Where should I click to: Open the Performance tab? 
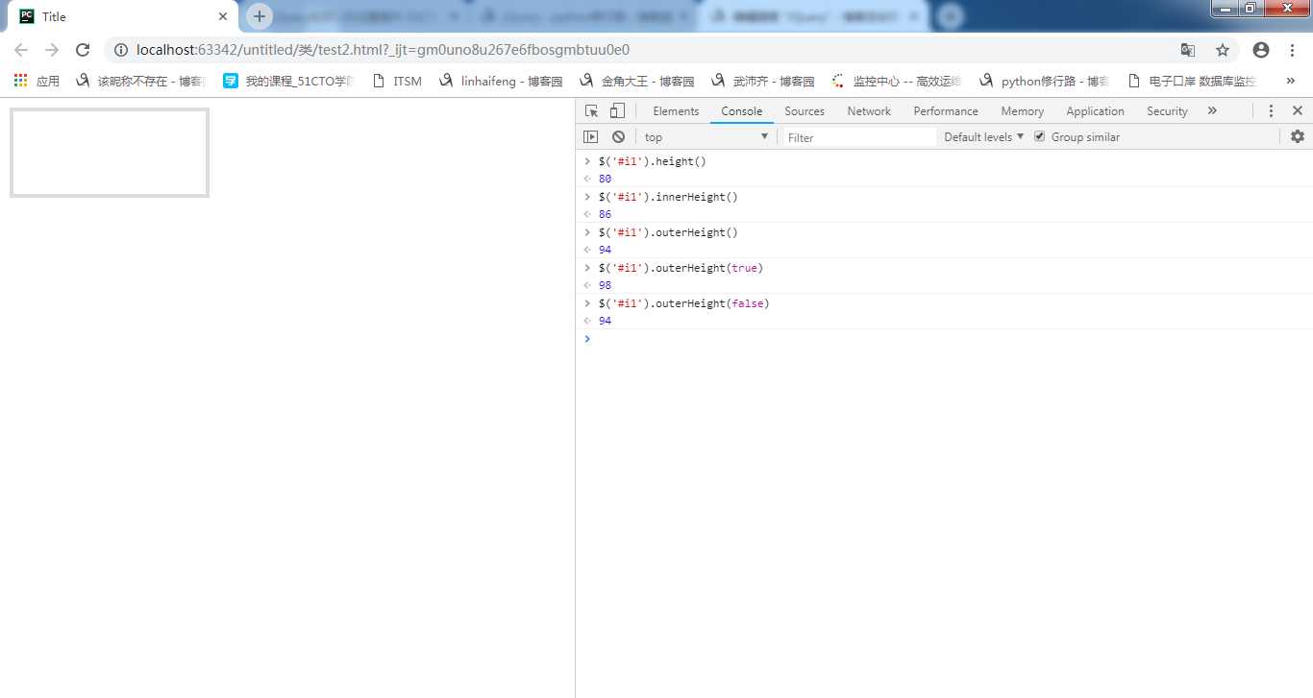tap(946, 111)
